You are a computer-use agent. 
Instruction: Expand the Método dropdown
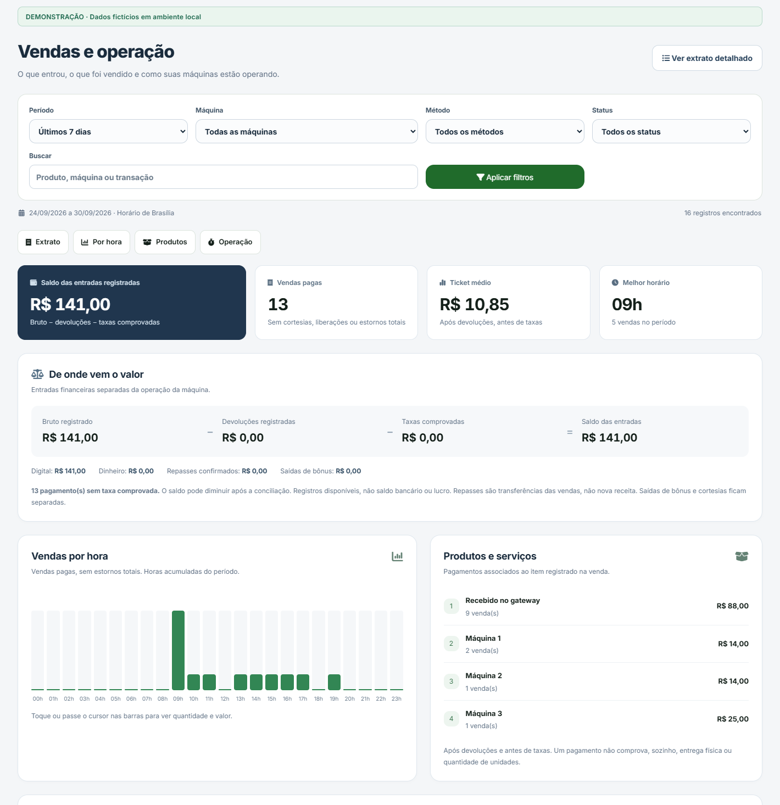point(505,132)
